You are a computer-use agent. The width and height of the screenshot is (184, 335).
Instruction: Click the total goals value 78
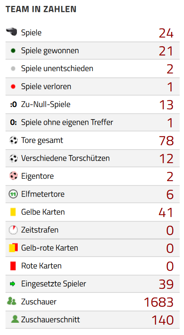point(166,141)
